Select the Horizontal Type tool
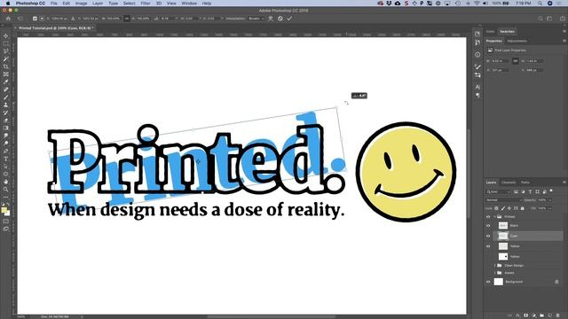The image size is (568, 319). tap(6, 159)
